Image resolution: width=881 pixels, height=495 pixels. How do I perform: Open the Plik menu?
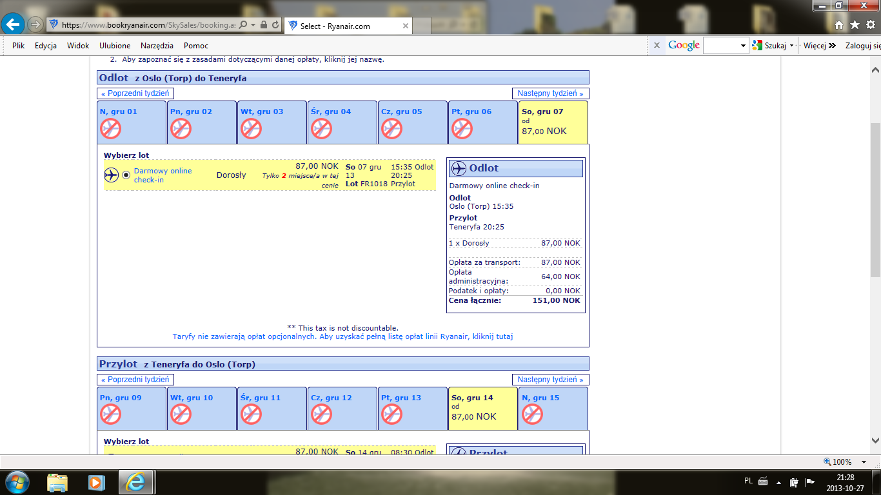19,46
